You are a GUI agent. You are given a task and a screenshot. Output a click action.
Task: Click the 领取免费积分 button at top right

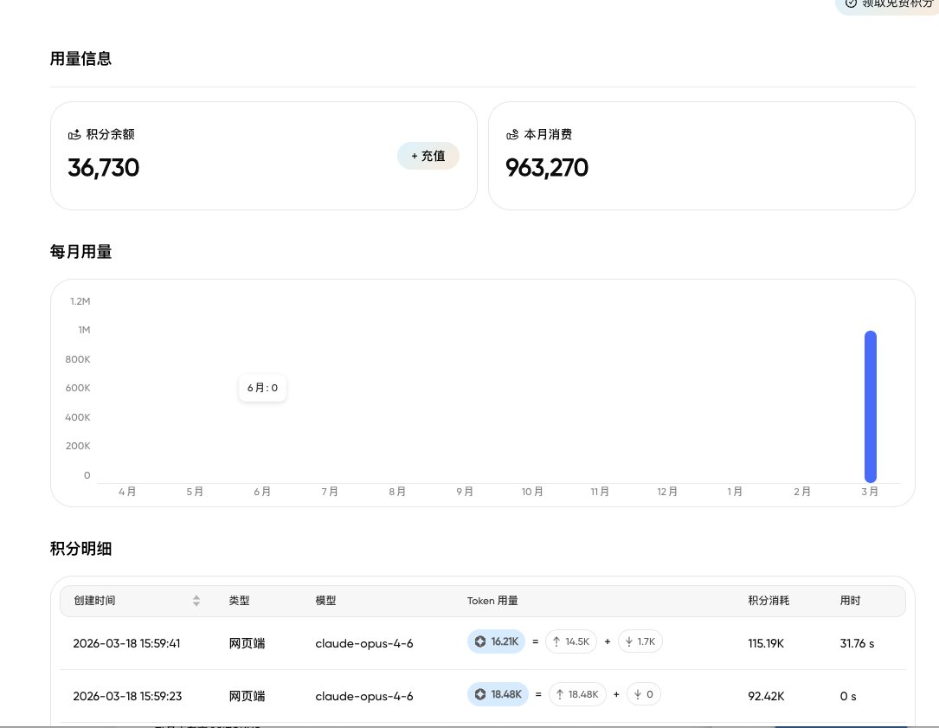click(x=889, y=5)
